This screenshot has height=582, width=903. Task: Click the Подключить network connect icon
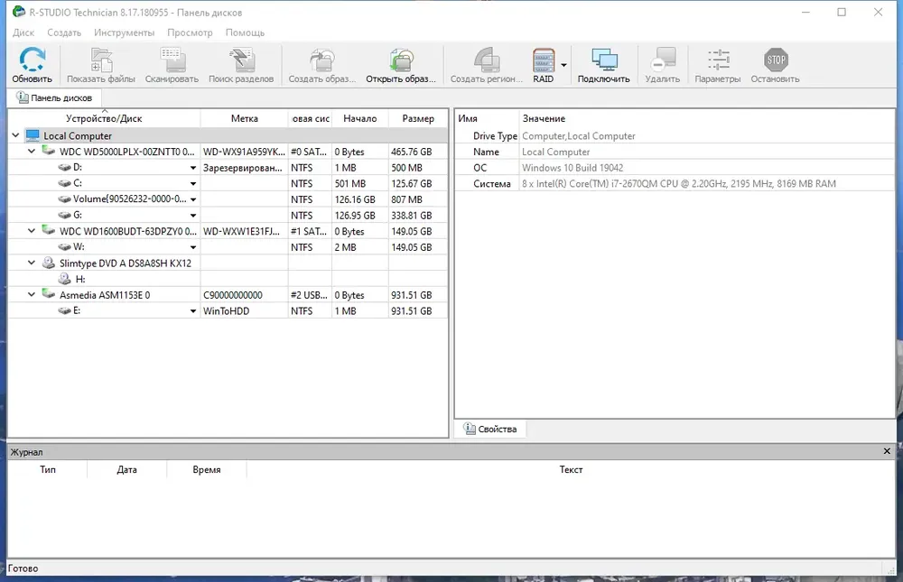pos(604,60)
